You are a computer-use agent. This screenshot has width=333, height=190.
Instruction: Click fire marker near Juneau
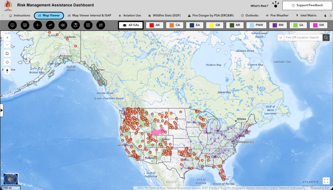(x=99, y=82)
